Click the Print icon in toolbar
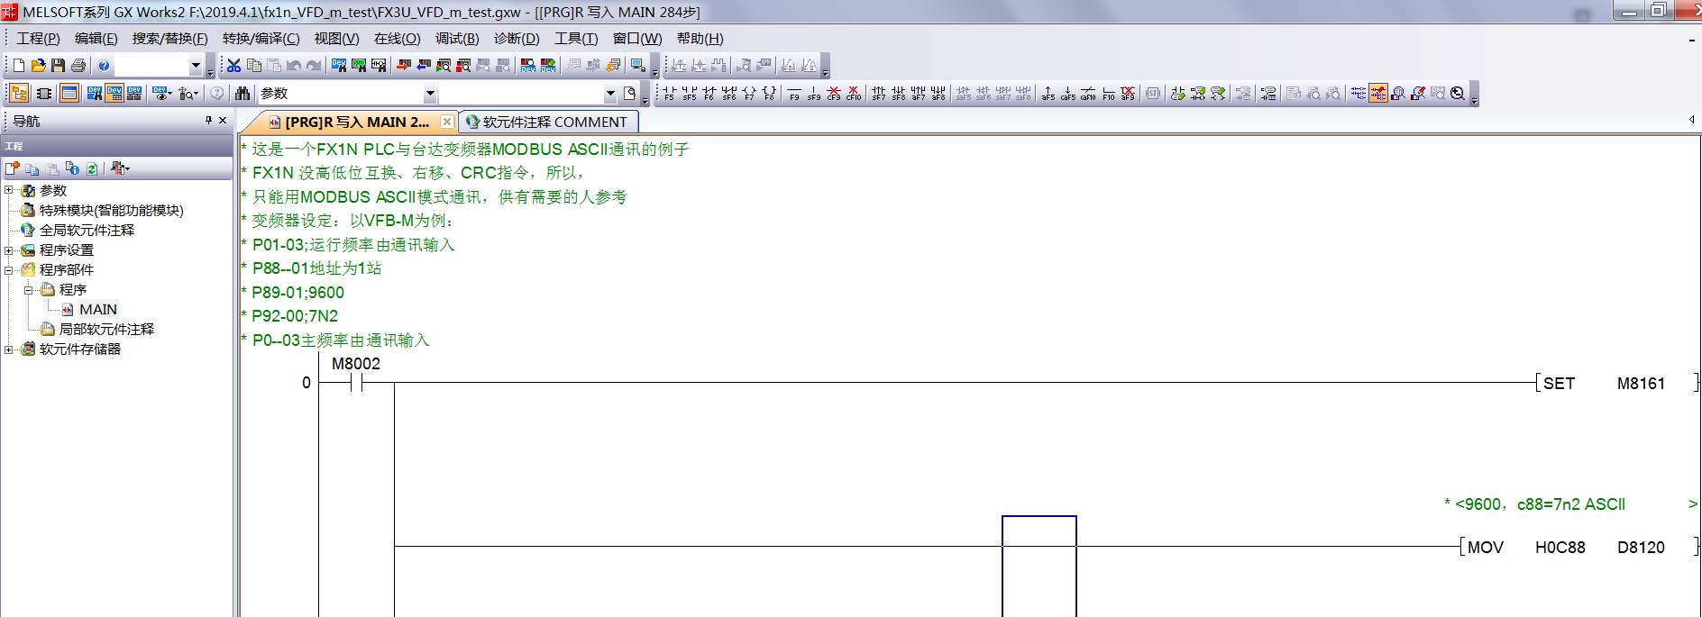Image resolution: width=1702 pixels, height=617 pixels. pyautogui.click(x=78, y=66)
